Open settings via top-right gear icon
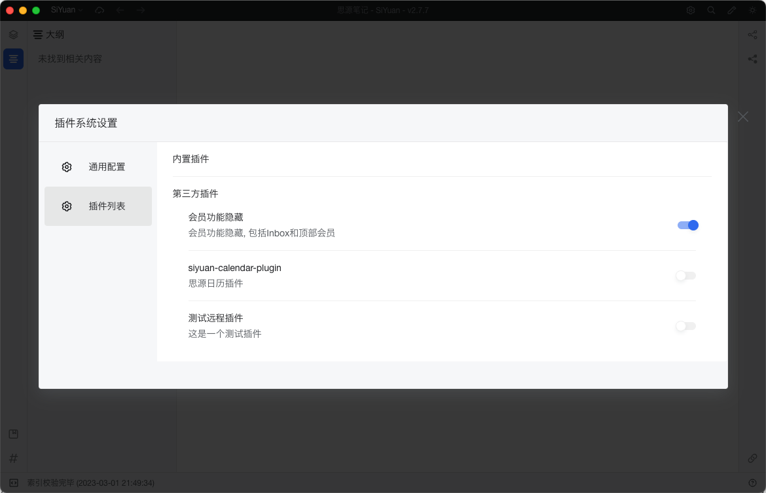The height and width of the screenshot is (493, 766). point(691,10)
